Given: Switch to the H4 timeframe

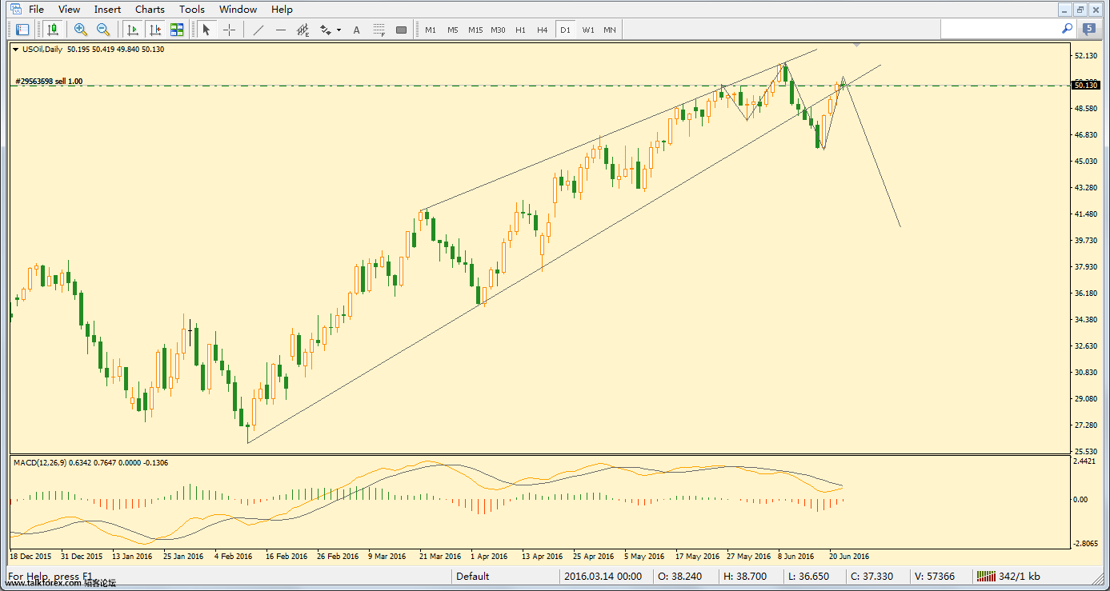Looking at the screenshot, I should pos(543,30).
